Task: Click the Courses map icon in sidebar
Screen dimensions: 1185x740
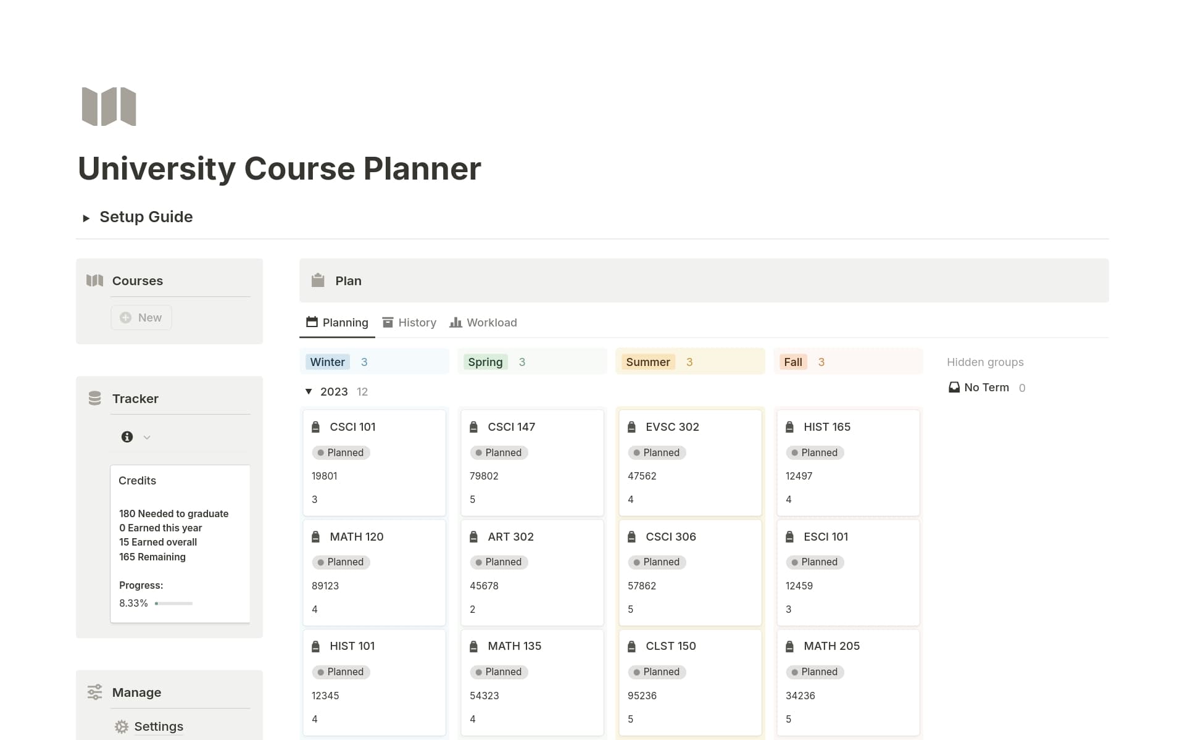Action: 94,281
